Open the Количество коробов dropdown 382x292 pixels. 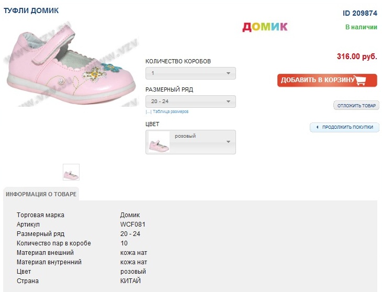(190, 73)
